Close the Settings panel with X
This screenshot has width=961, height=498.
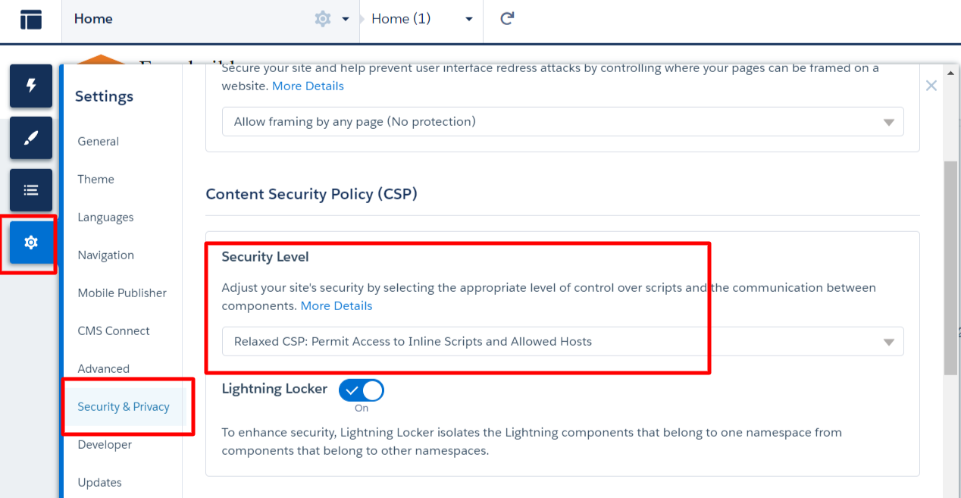click(931, 86)
